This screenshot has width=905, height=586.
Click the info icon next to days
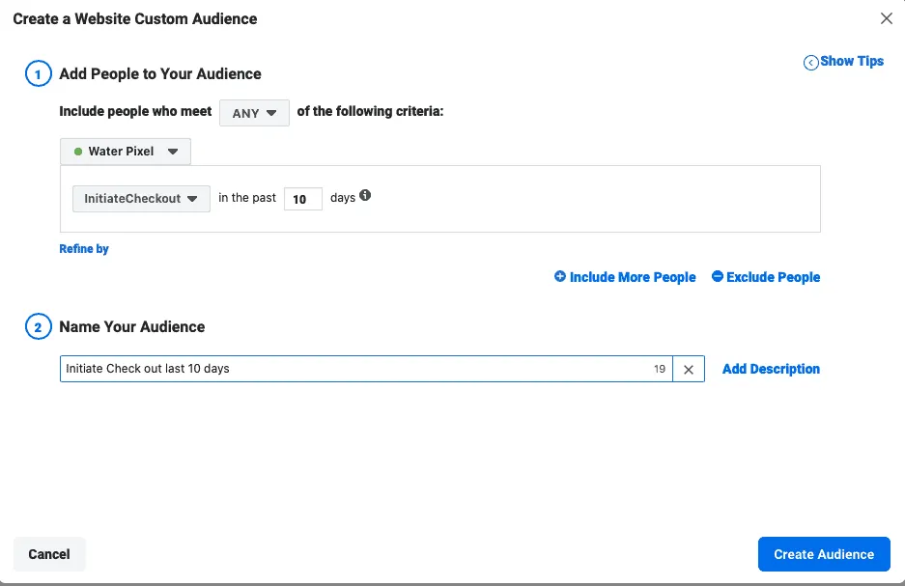[x=365, y=196]
